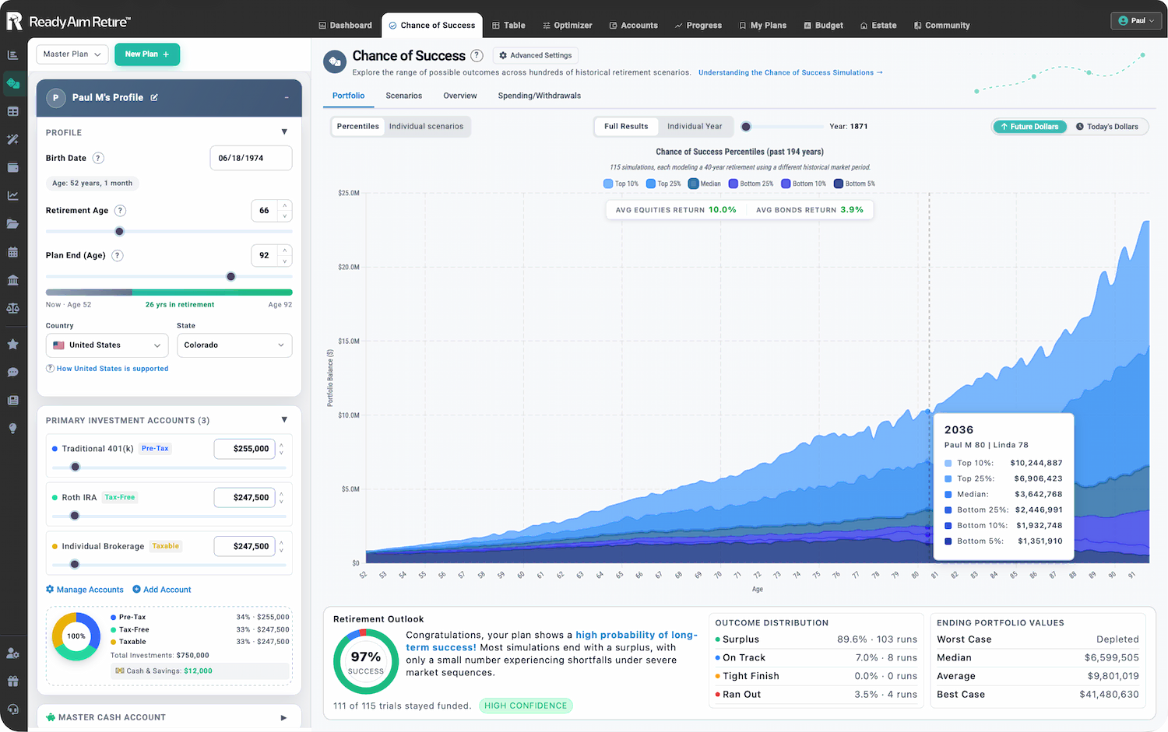Open the folder icon in the left sidebar

13,224
